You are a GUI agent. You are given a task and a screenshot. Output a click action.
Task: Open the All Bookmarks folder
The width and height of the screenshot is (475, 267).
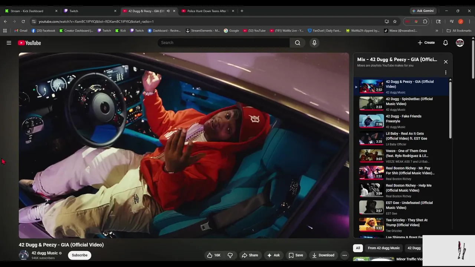coord(459,31)
